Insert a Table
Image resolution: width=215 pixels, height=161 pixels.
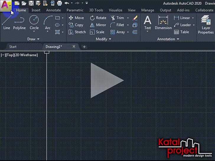click(x=181, y=32)
